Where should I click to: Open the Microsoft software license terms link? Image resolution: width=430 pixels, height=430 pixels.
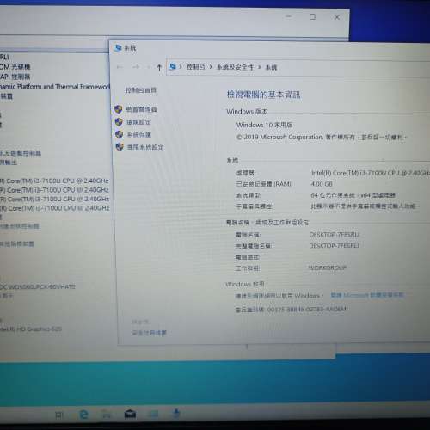367,295
